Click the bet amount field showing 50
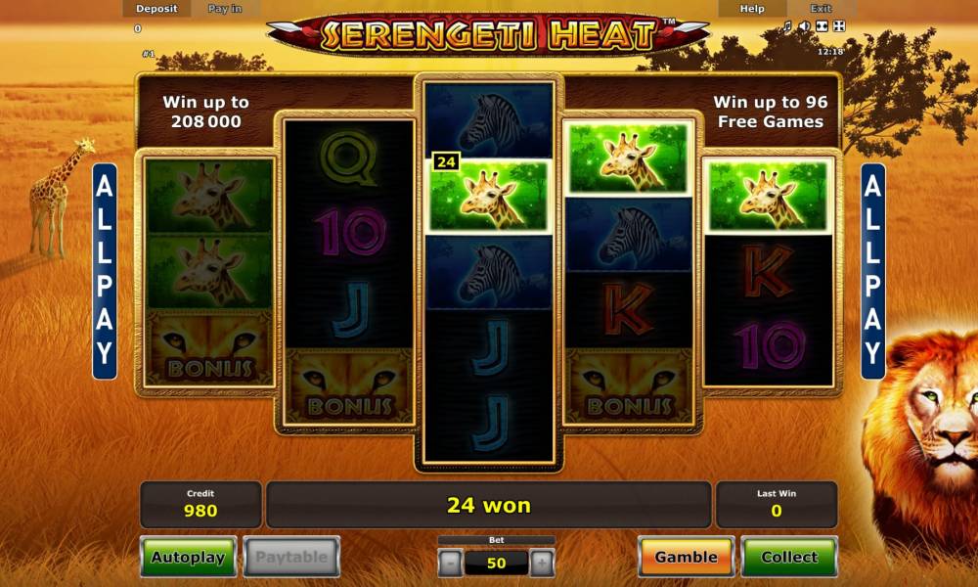Image resolution: width=978 pixels, height=587 pixels. click(496, 564)
